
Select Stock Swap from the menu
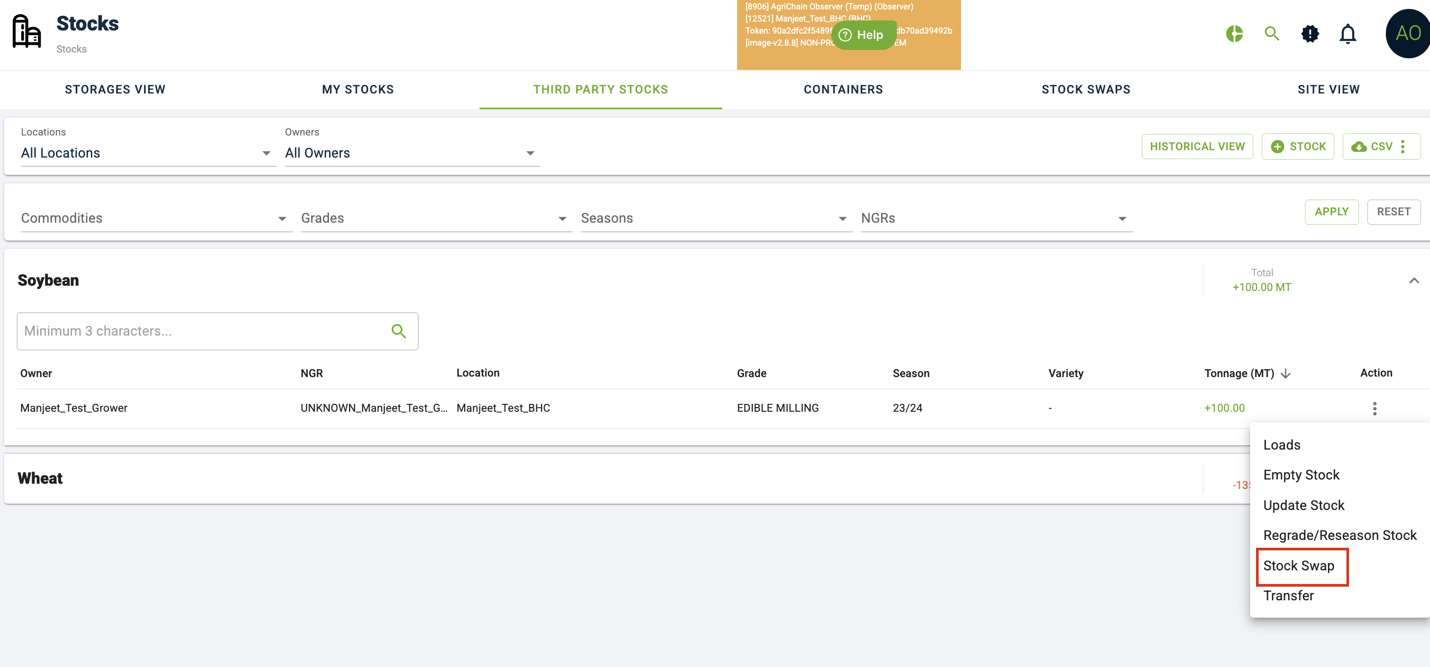[1340, 566]
